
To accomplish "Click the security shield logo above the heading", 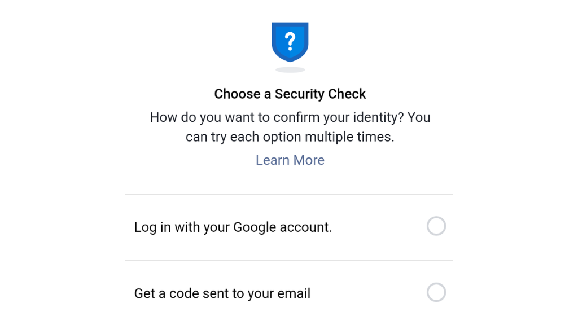I will (x=290, y=42).
